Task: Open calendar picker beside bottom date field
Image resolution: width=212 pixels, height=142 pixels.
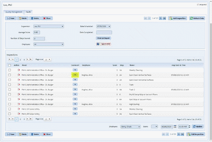Action: (x=175, y=126)
